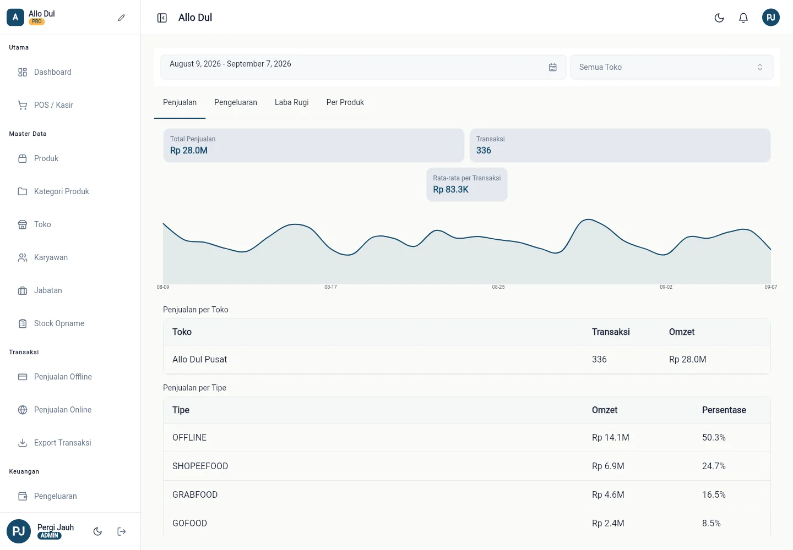This screenshot has width=793, height=550.
Task: Open the date range picker field
Action: coord(363,67)
